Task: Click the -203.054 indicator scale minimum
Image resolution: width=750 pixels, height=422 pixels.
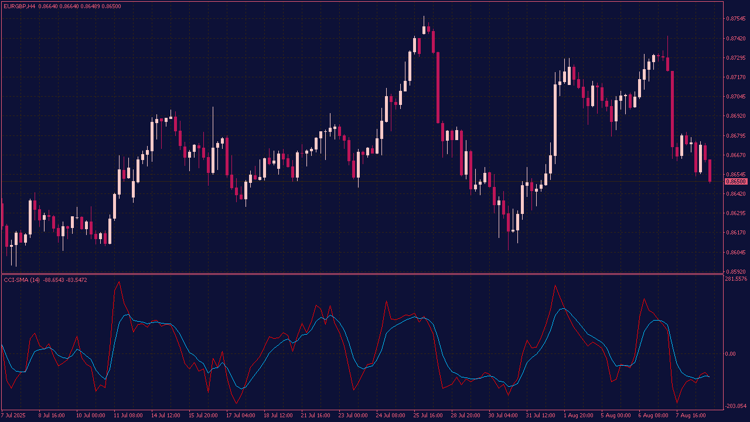Action: tap(736, 406)
